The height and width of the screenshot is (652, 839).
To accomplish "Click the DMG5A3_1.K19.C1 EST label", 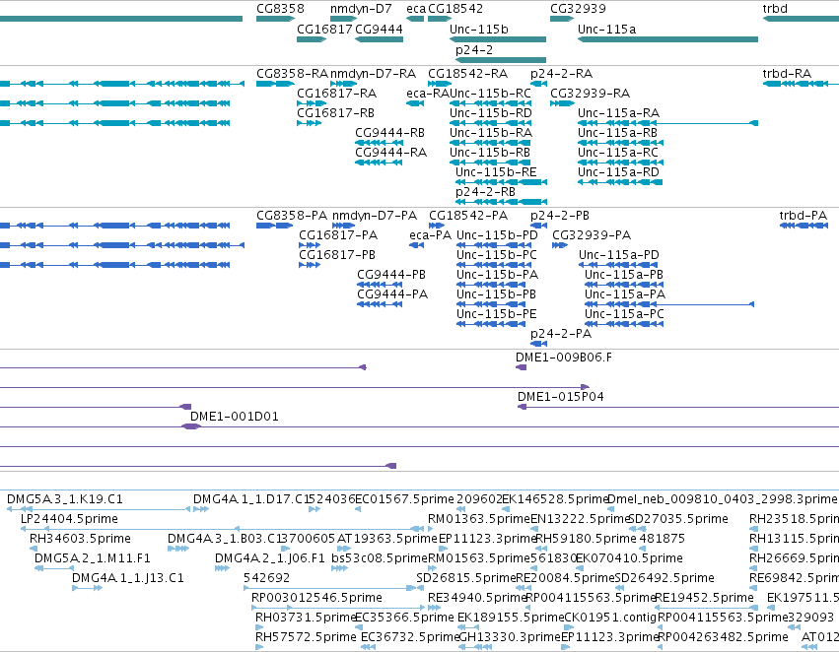I will tap(65, 499).
